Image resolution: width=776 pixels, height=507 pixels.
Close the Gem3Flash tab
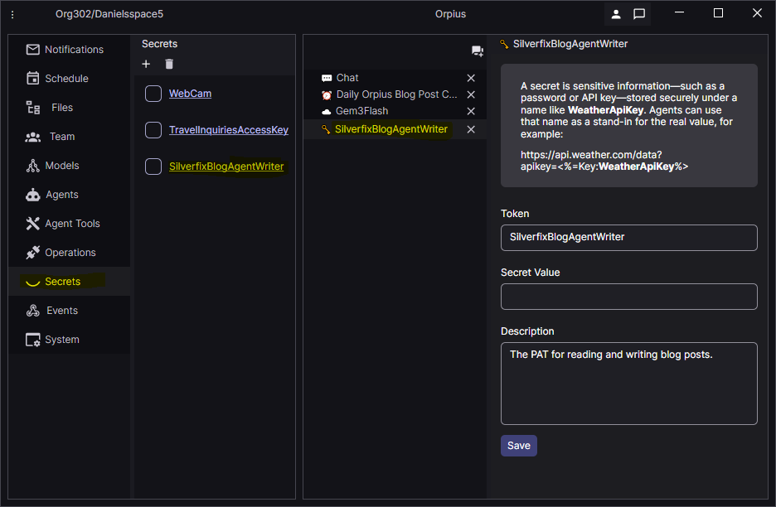coord(471,111)
